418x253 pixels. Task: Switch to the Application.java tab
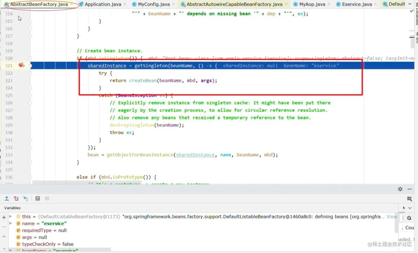coord(103,4)
